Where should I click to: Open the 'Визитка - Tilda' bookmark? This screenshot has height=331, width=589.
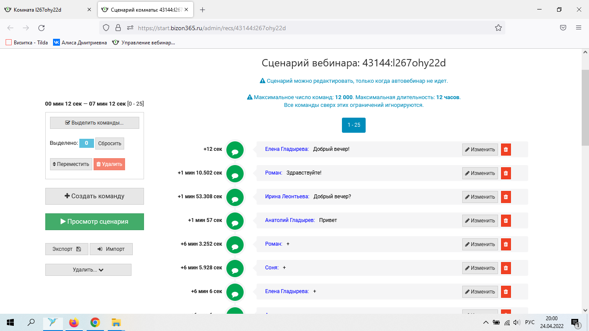click(x=27, y=43)
